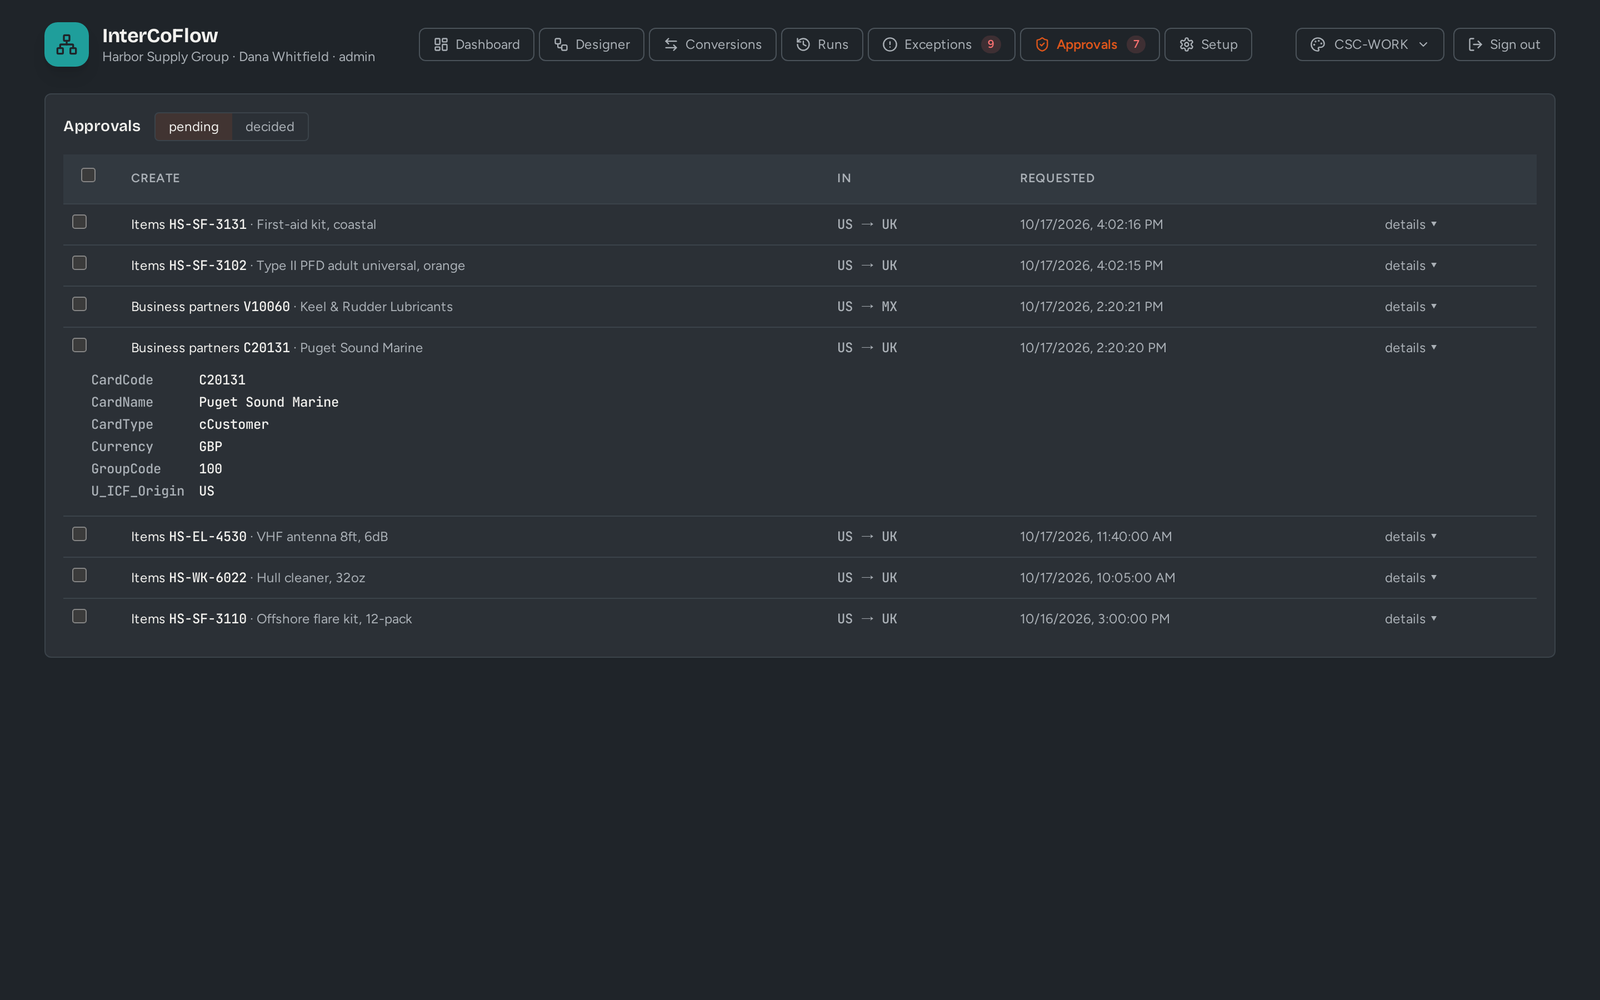Sign out of InterCoFlow
The height and width of the screenshot is (1000, 1600).
pyautogui.click(x=1504, y=44)
